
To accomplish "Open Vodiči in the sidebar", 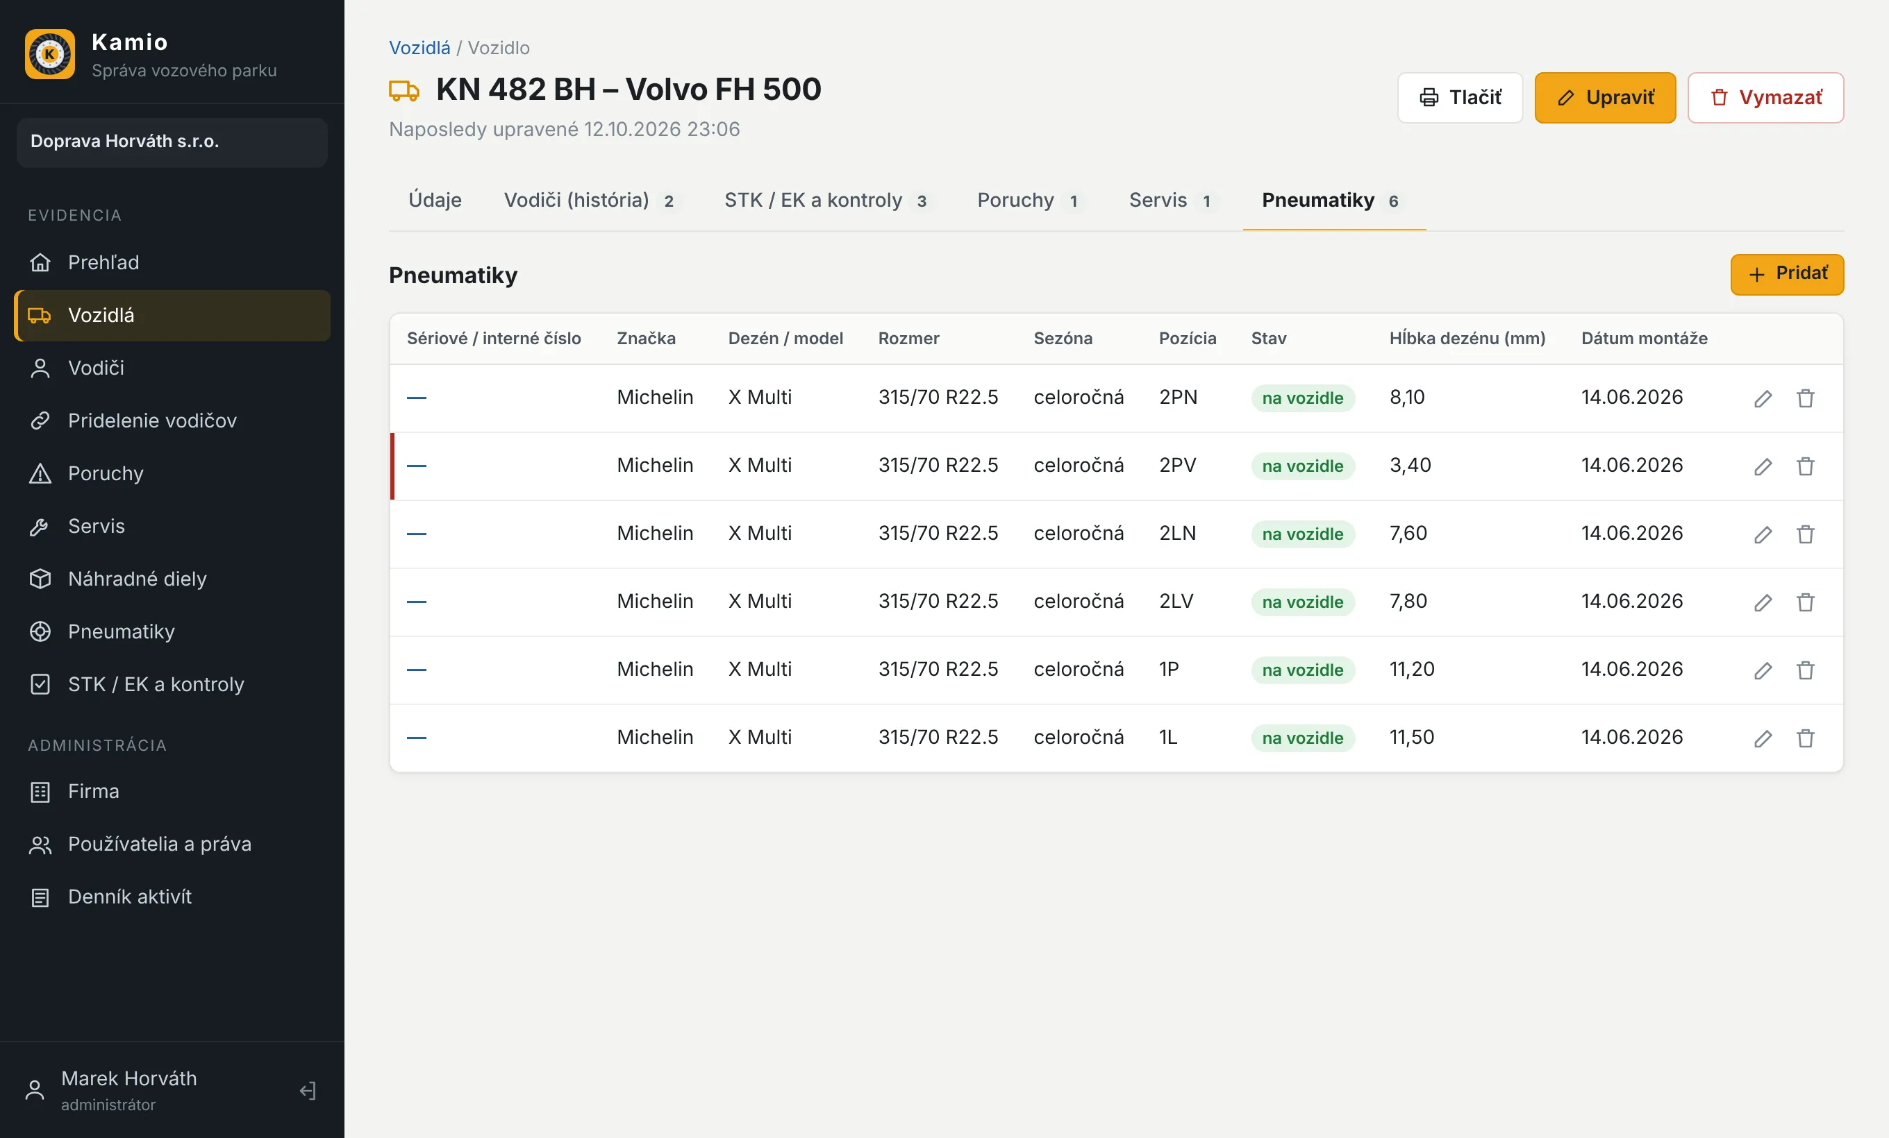I will click(172, 368).
